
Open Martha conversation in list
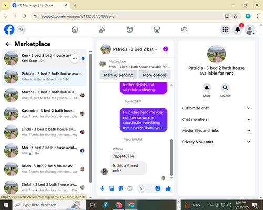[44, 95]
